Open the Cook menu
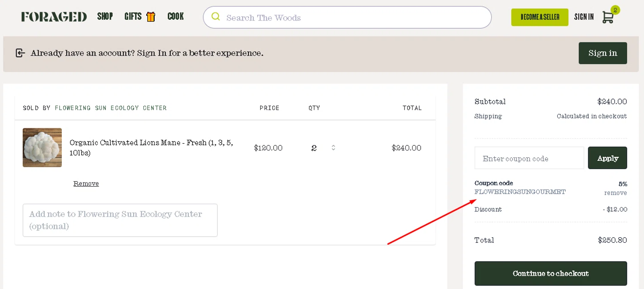This screenshot has width=644, height=289. click(176, 16)
